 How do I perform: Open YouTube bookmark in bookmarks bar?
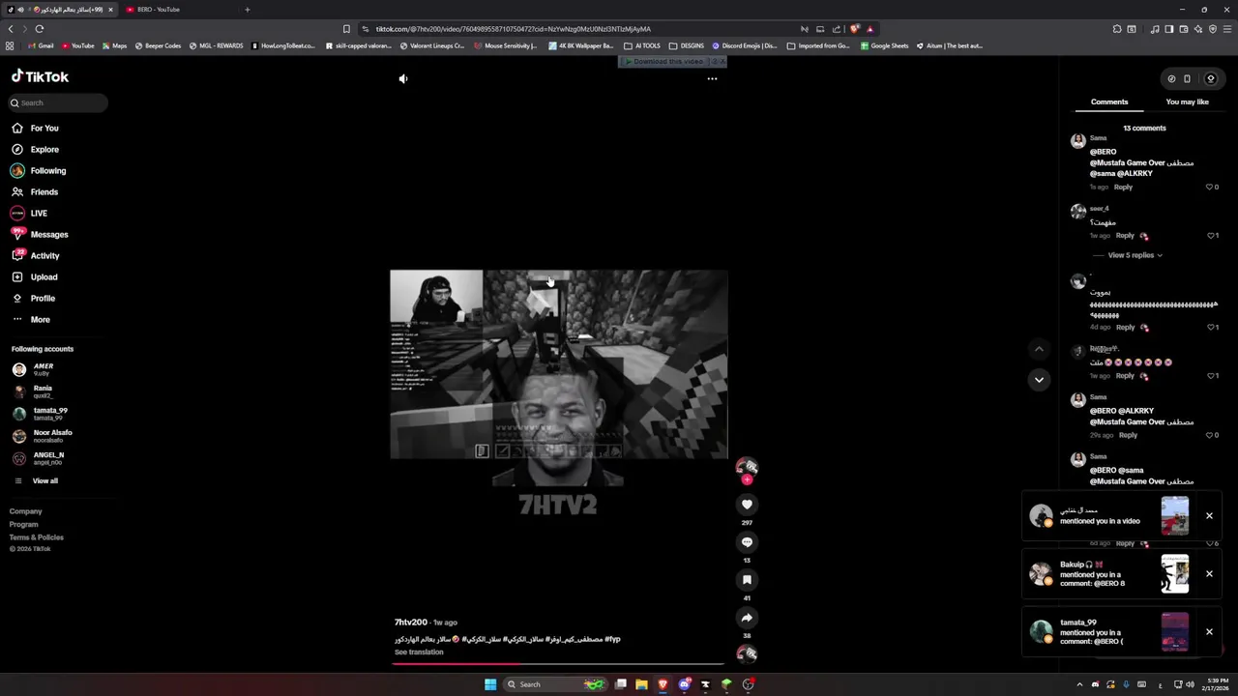click(77, 45)
